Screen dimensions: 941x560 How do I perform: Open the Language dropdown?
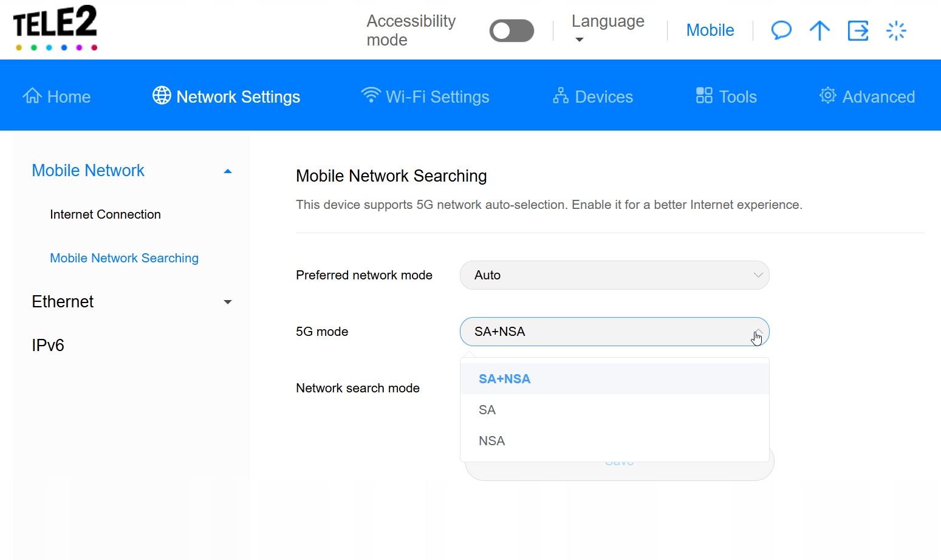click(x=607, y=29)
